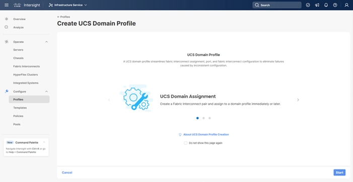Collapse the Configure section chevron

click(47, 92)
